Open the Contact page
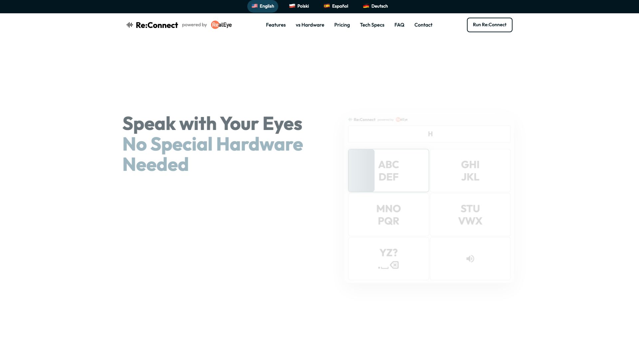 pyautogui.click(x=423, y=25)
